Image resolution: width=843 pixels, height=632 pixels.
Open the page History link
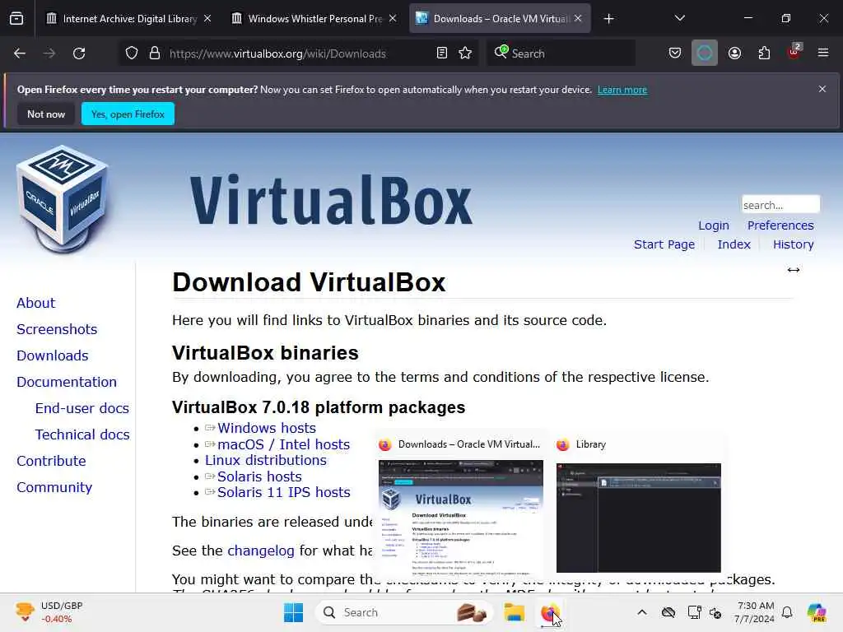793,244
